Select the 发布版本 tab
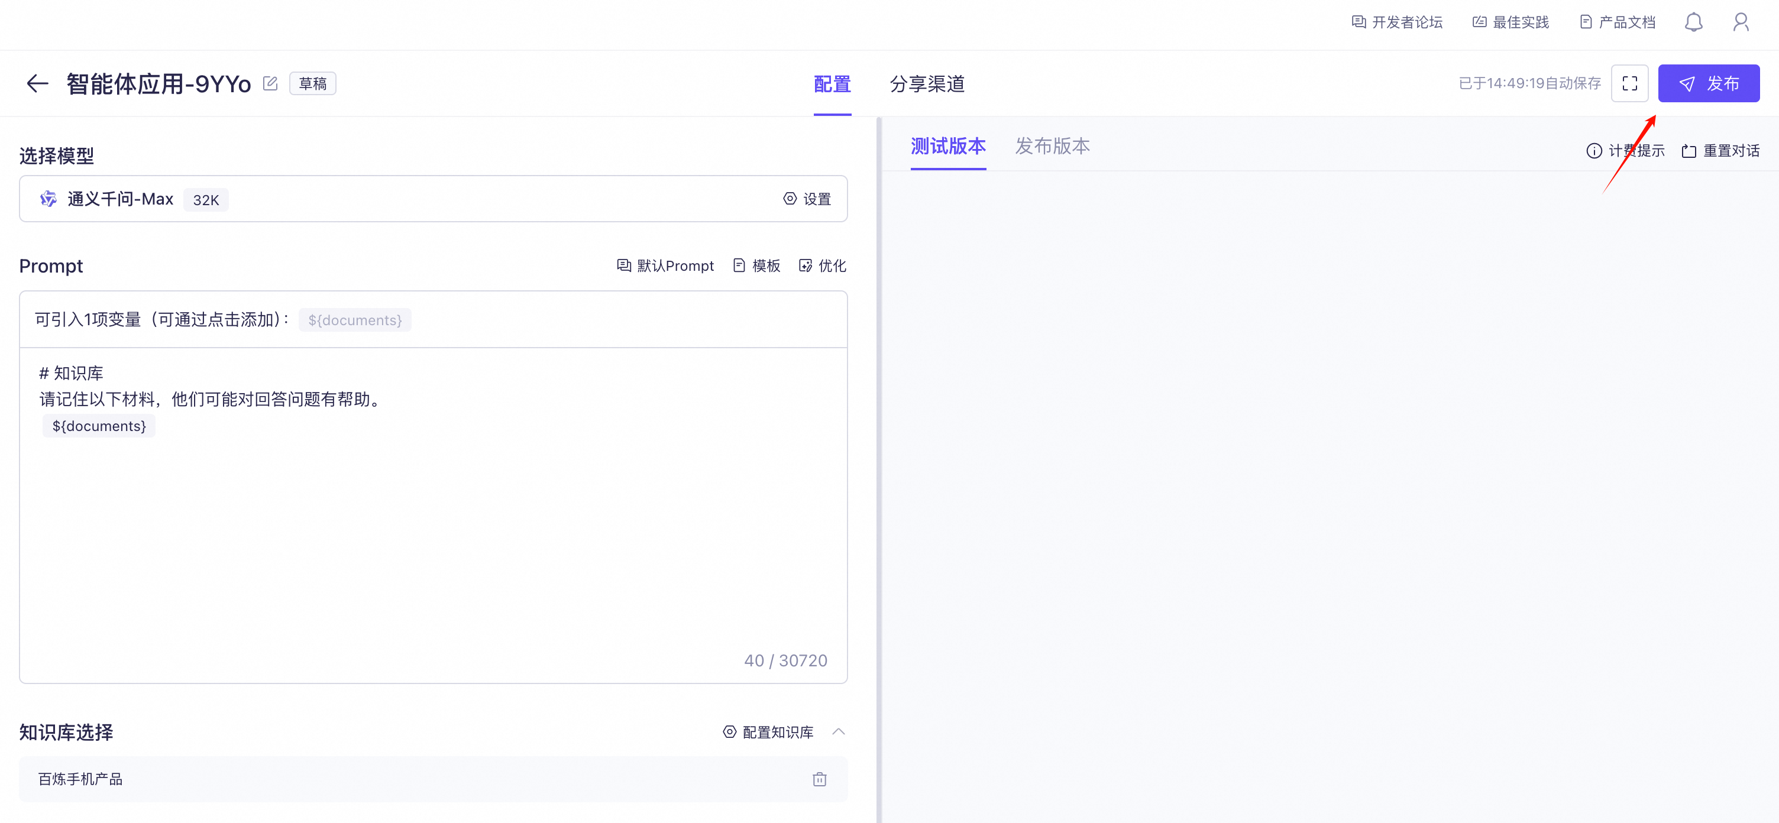The image size is (1779, 823). pos(1053,147)
